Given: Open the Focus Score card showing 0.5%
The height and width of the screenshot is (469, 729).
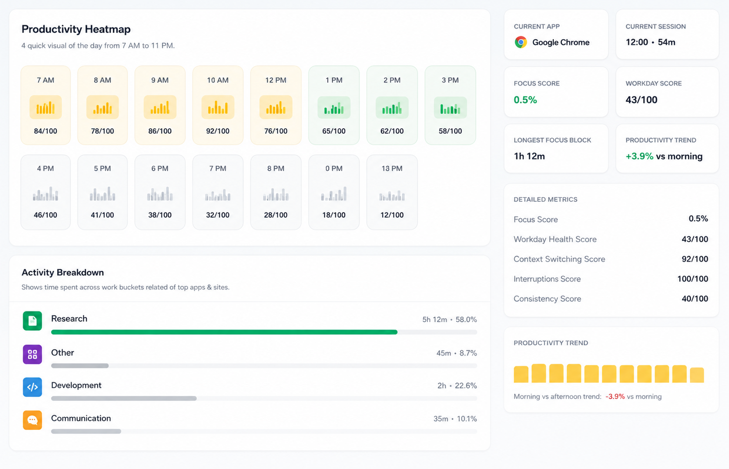Looking at the screenshot, I should [x=556, y=92].
